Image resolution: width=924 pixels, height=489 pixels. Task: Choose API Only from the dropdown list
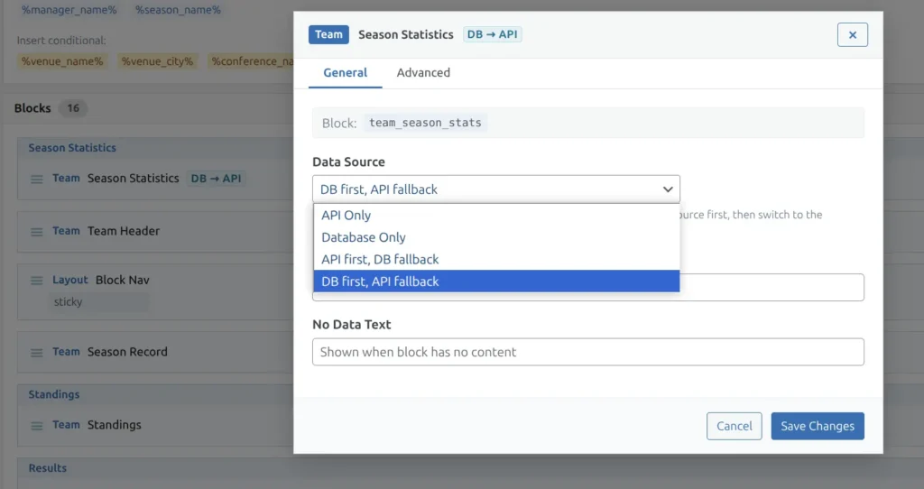pyautogui.click(x=496, y=215)
